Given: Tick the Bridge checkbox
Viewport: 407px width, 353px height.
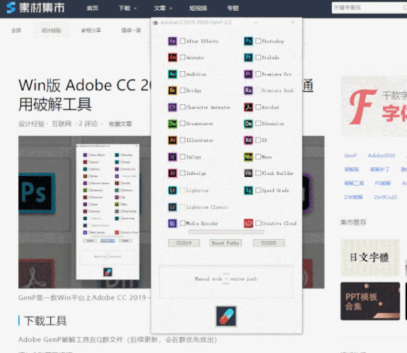Looking at the screenshot, I should point(182,91).
